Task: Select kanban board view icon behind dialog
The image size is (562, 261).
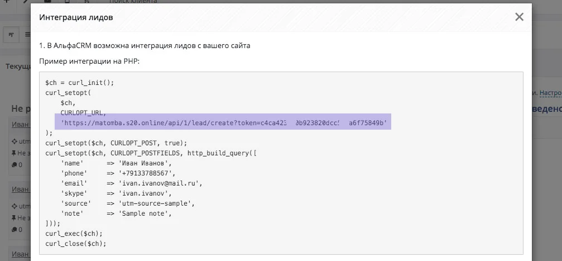Action: [11, 35]
